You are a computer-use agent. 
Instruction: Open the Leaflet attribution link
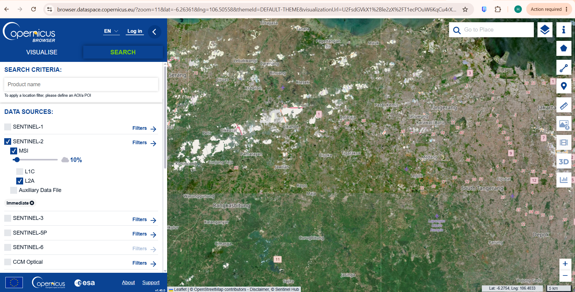pos(180,289)
